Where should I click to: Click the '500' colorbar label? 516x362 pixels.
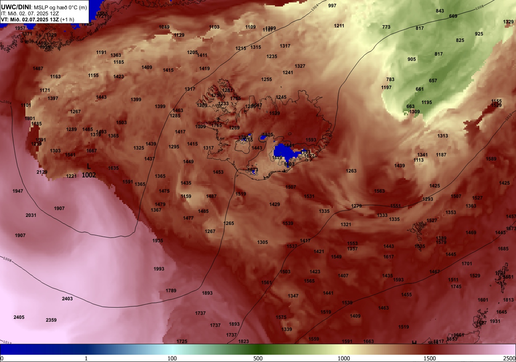click(258, 358)
